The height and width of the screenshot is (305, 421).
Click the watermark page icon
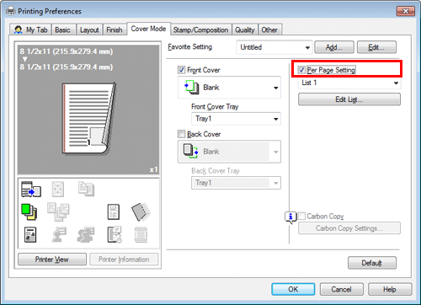(x=114, y=211)
